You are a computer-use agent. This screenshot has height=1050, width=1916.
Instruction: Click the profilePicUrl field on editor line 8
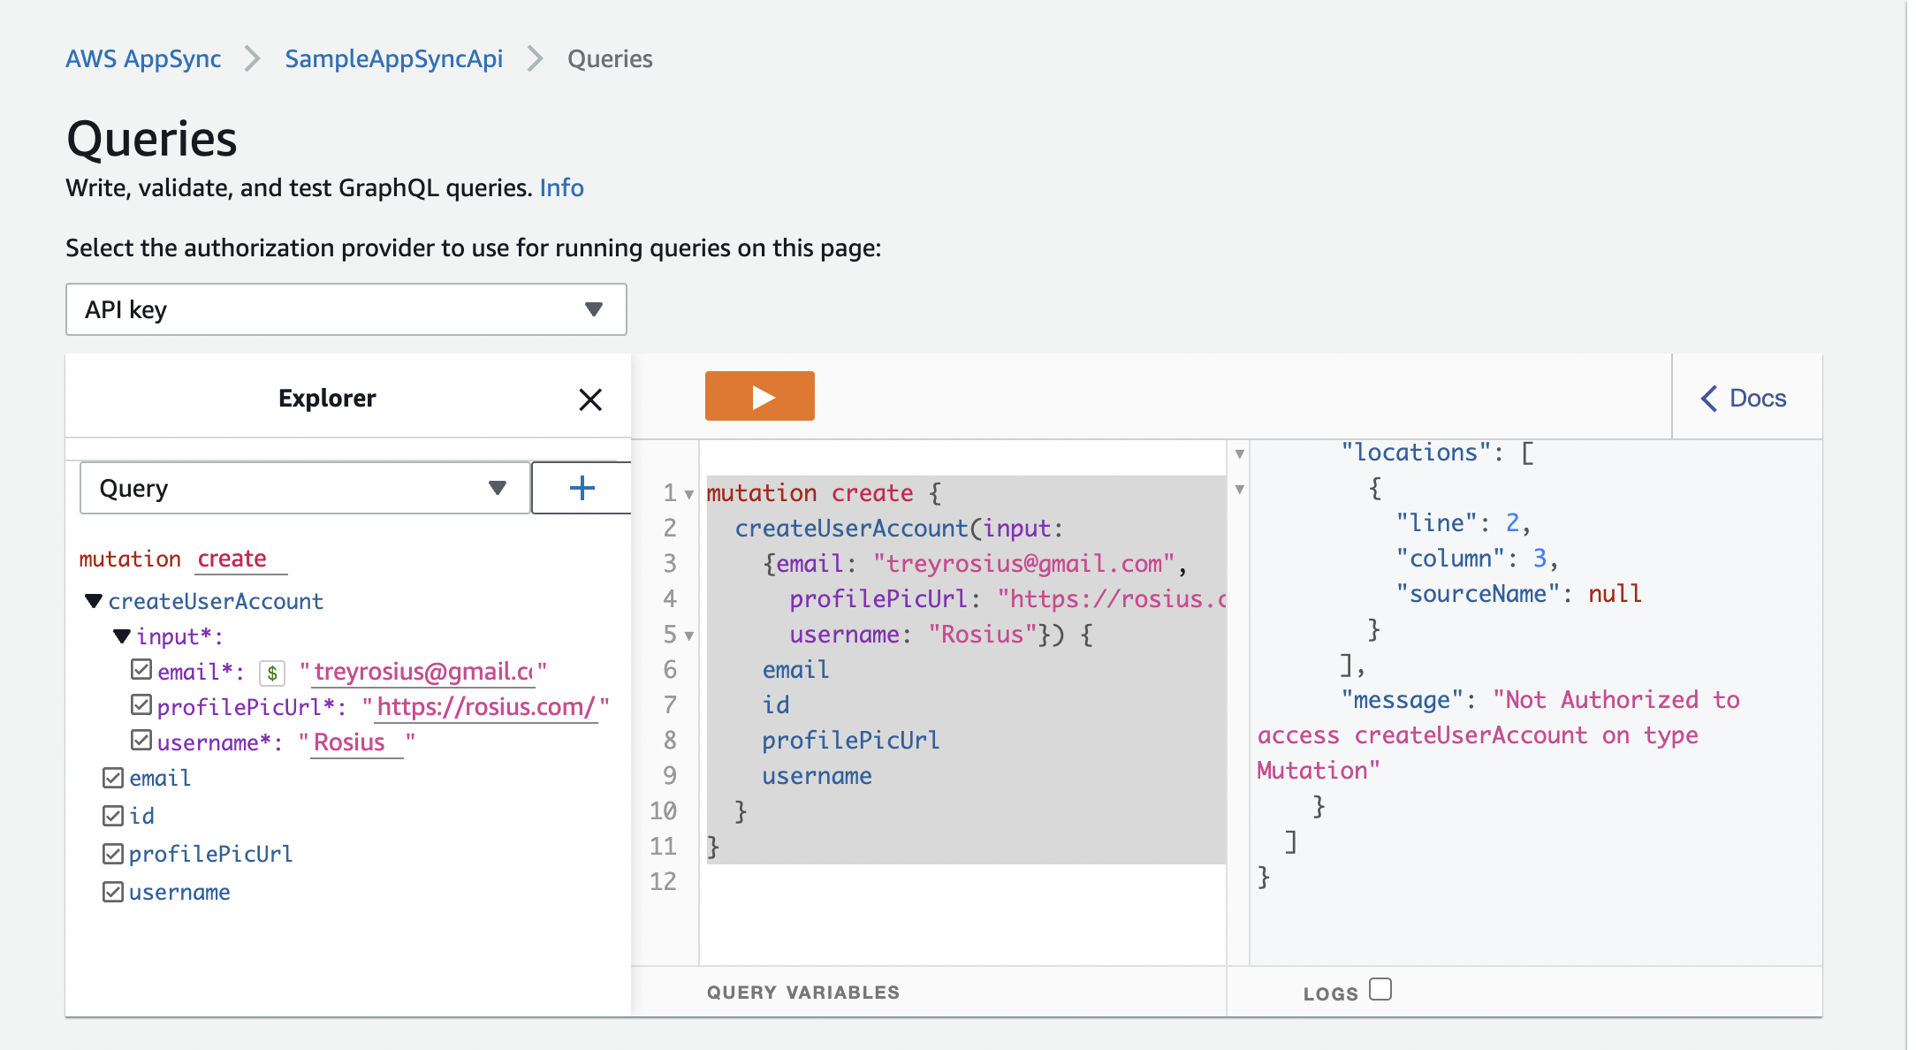point(851,741)
